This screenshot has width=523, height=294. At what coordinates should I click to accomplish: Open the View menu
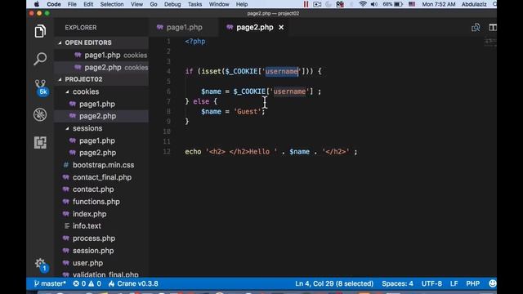click(136, 4)
